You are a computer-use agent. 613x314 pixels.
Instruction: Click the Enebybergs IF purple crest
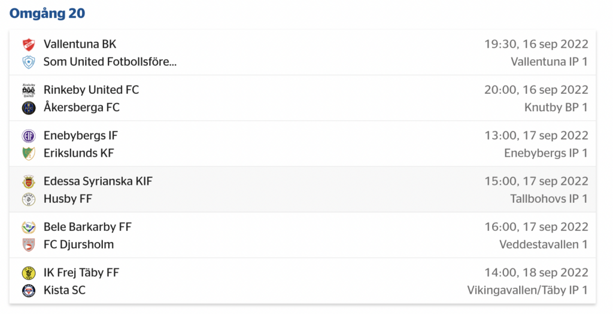(x=29, y=136)
